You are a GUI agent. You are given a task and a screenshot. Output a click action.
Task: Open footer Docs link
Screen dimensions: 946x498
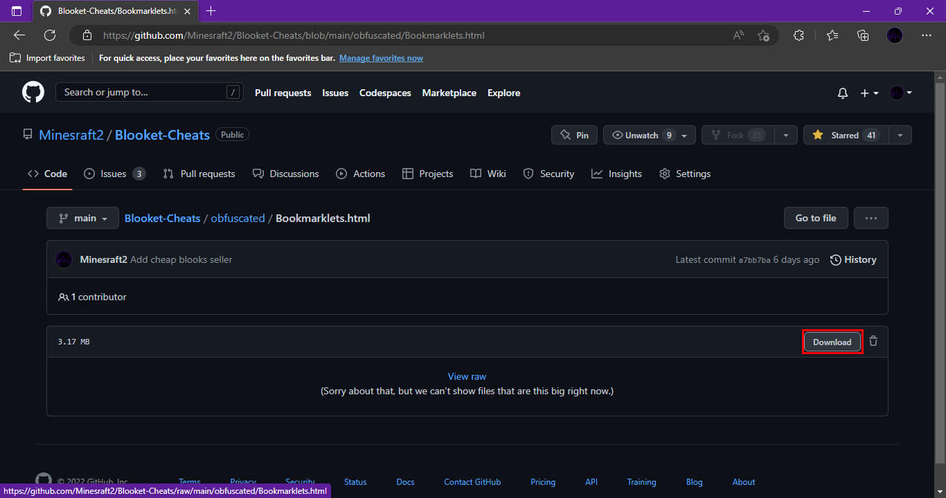point(405,482)
